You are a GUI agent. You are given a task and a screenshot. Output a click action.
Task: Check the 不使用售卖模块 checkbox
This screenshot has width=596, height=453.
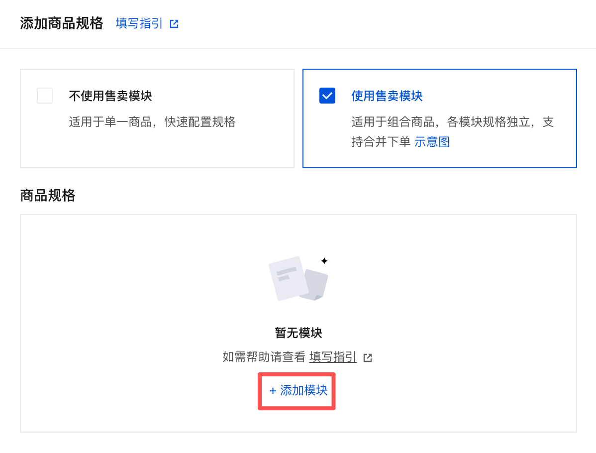point(45,96)
